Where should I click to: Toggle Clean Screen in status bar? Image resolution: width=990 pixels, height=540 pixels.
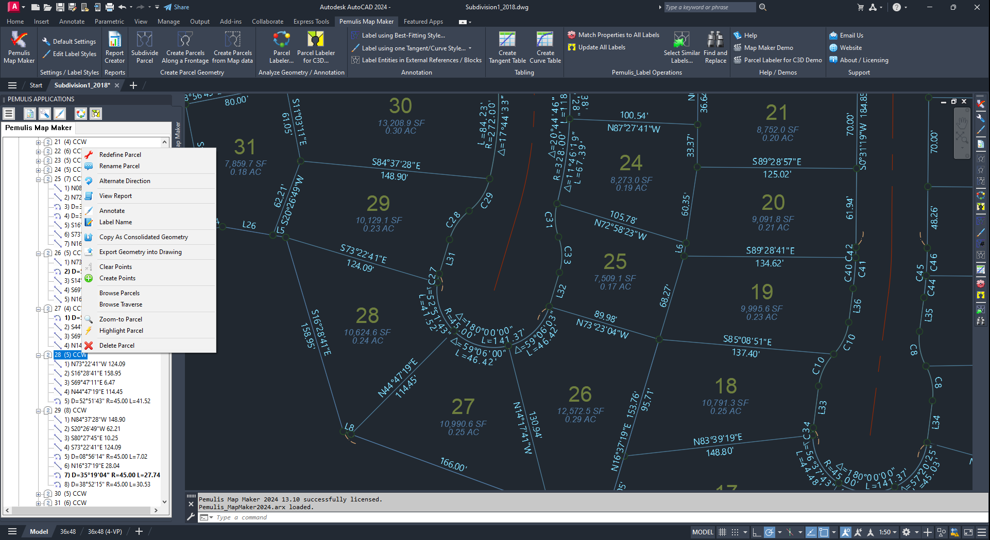[968, 532]
